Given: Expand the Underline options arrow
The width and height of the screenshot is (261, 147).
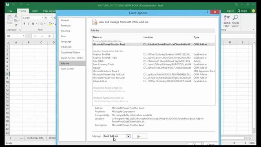Looking at the screenshot, I should [x=36, y=24].
